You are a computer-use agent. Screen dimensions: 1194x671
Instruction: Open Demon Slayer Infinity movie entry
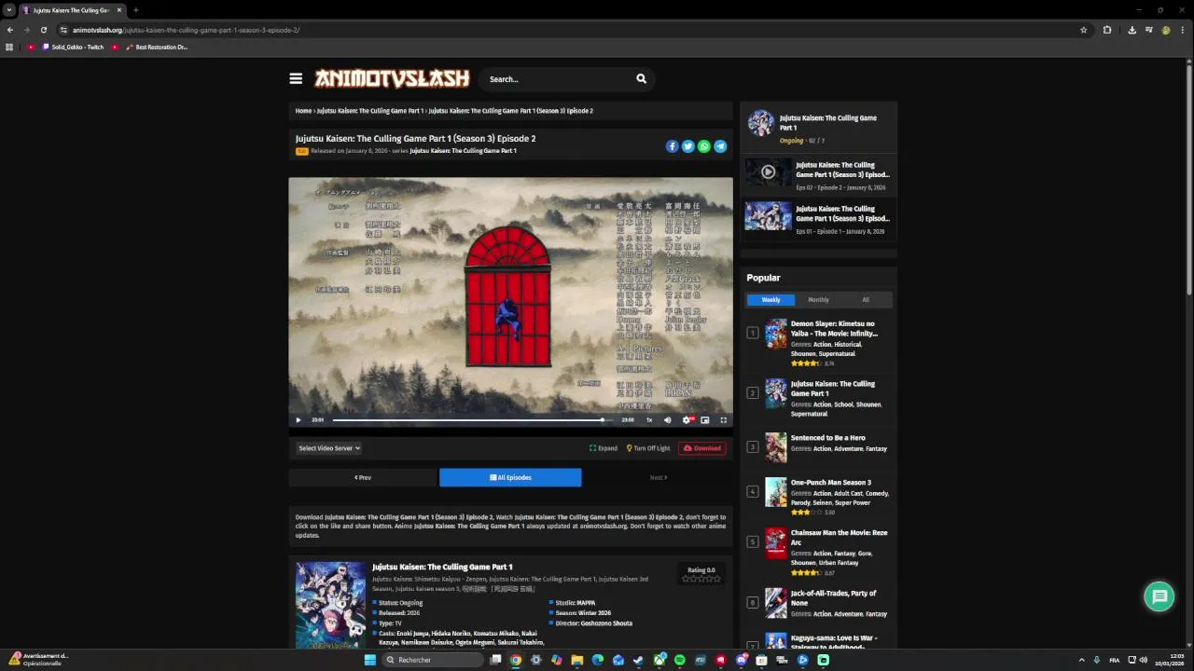point(834,328)
